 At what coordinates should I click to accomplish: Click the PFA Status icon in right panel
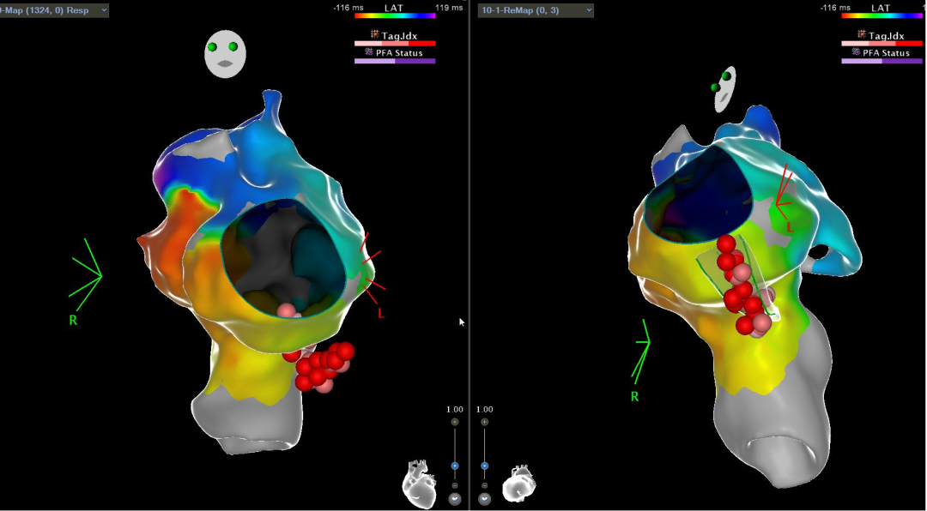click(857, 52)
